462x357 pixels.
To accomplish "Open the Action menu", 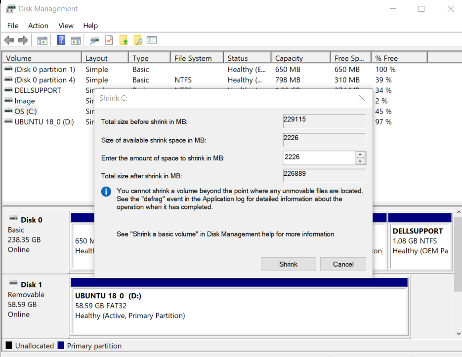I will pos(38,26).
